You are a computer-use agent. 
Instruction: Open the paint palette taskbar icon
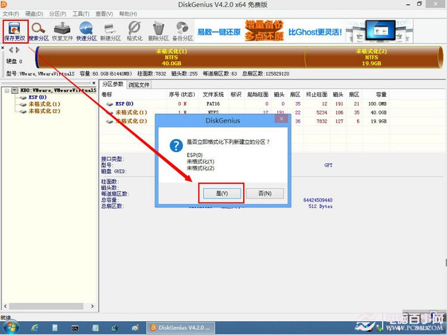click(x=135, y=328)
